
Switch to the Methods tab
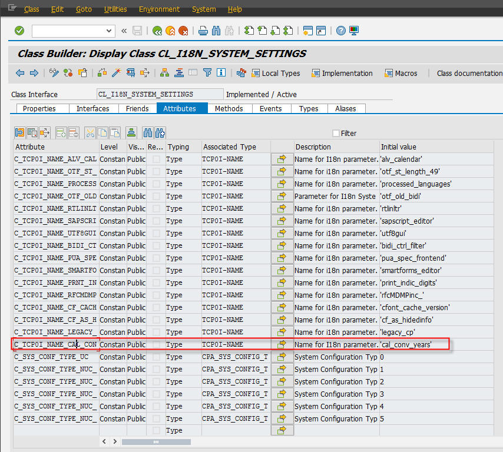point(229,108)
